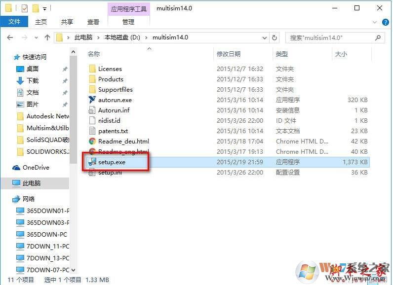This screenshot has height=285, width=393.
Task: Switch to the 共享 ribbon tab
Action: [67, 22]
